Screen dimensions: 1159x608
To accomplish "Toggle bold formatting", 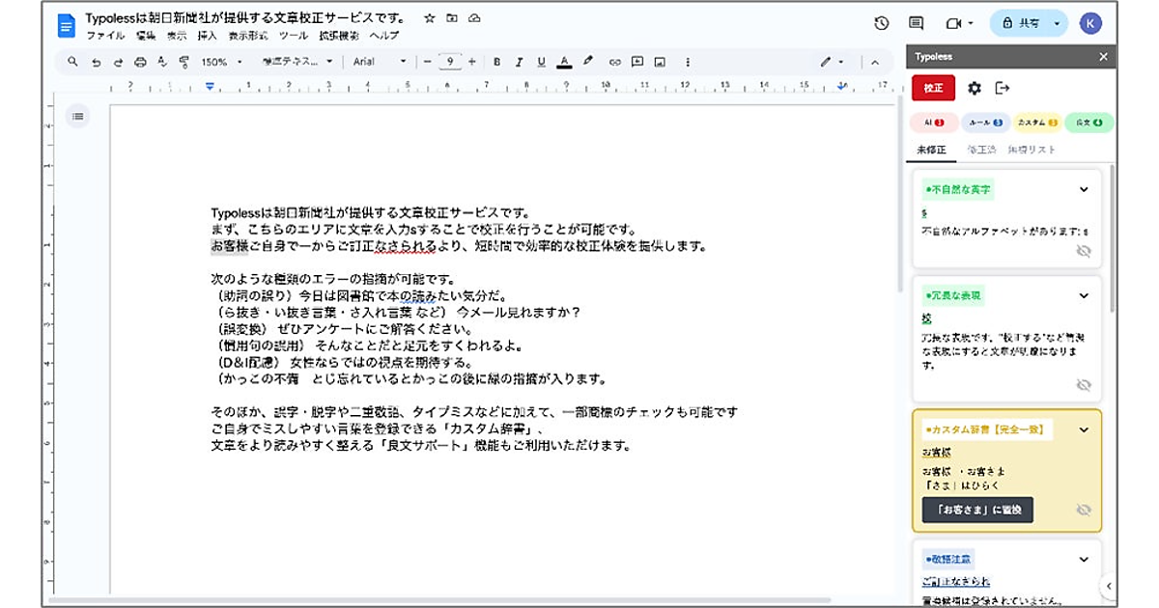I will coord(497,62).
